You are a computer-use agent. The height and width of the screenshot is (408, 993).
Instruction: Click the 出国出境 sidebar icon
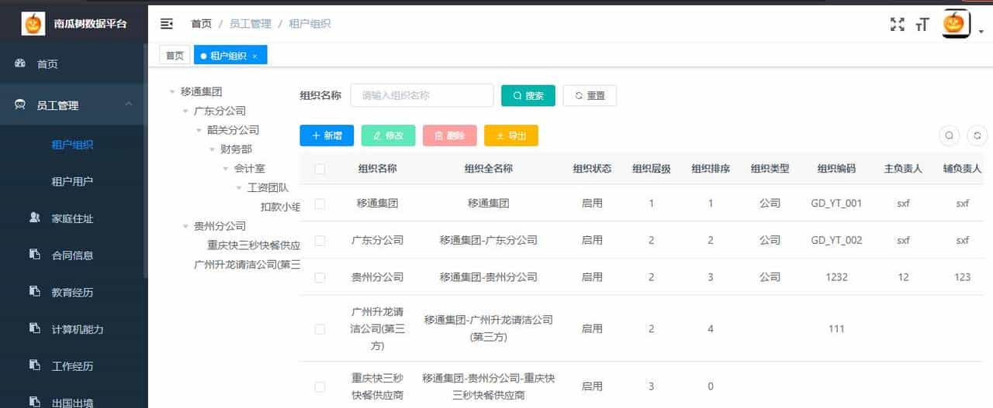(x=34, y=401)
